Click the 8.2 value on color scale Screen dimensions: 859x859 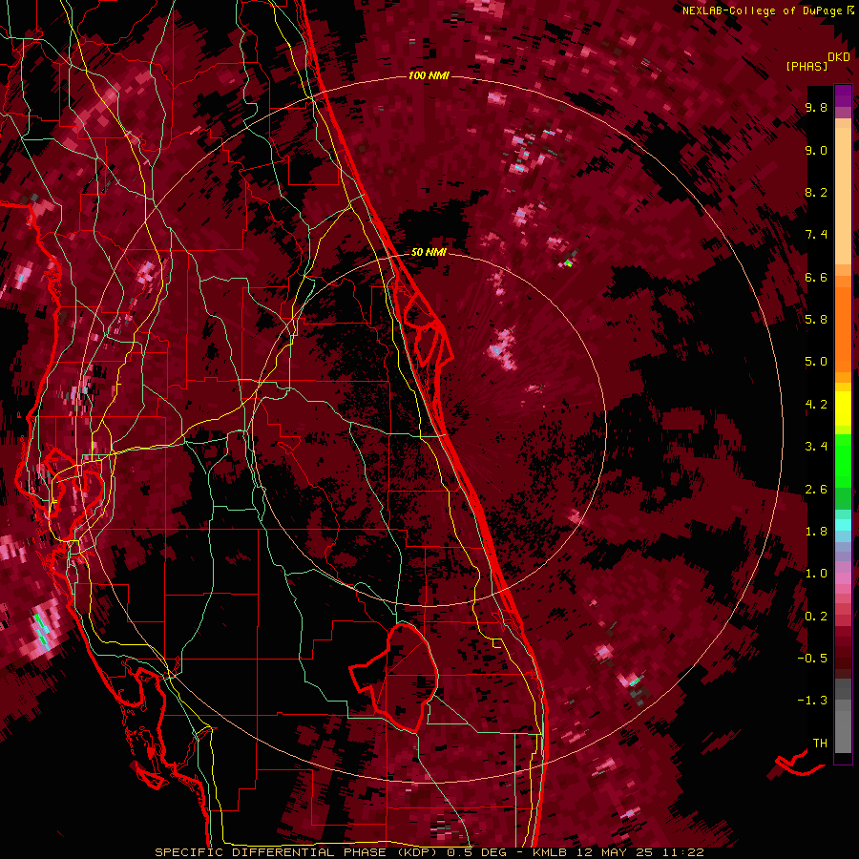click(x=816, y=193)
